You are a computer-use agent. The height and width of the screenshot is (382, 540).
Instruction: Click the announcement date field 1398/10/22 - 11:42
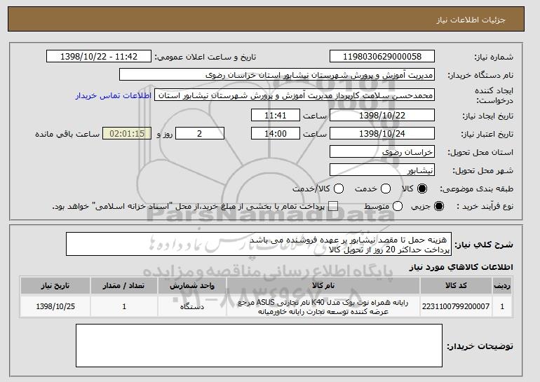pyautogui.click(x=99, y=57)
